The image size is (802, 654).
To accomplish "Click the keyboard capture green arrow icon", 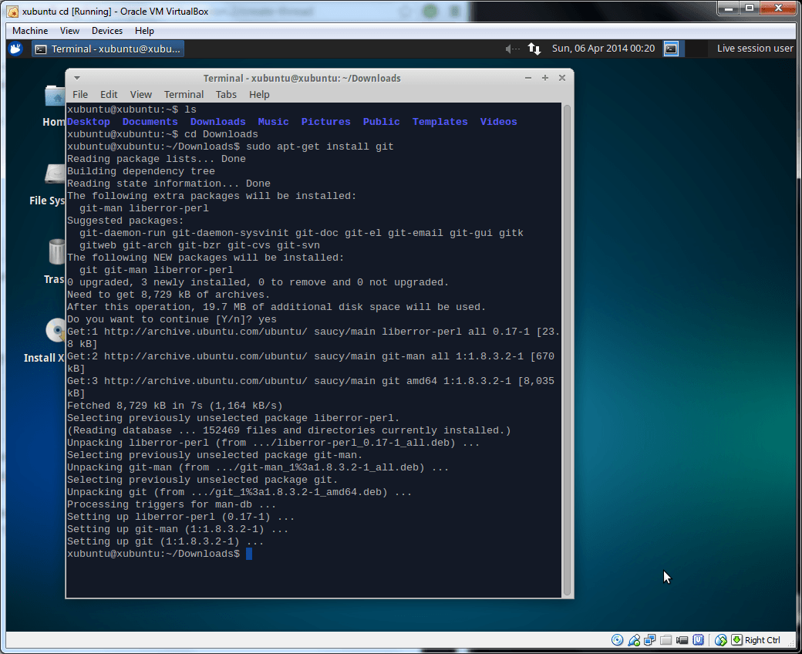I will [736, 640].
